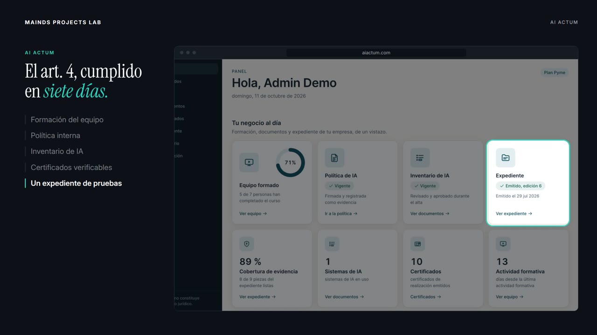
Task: Click the Política de IA document icon
Action: click(334, 158)
